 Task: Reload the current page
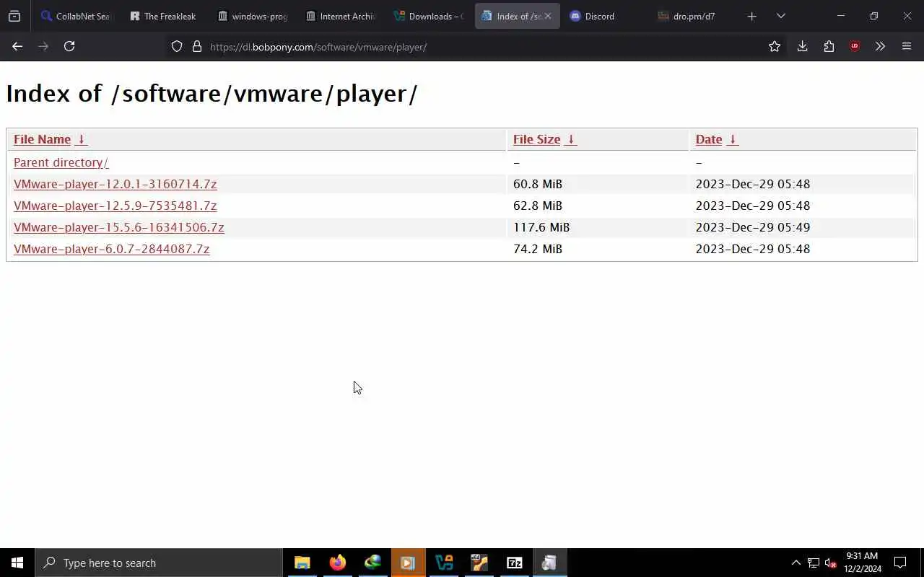[x=69, y=46]
